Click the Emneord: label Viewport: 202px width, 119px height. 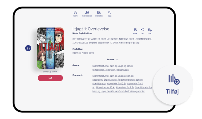(x=77, y=75)
